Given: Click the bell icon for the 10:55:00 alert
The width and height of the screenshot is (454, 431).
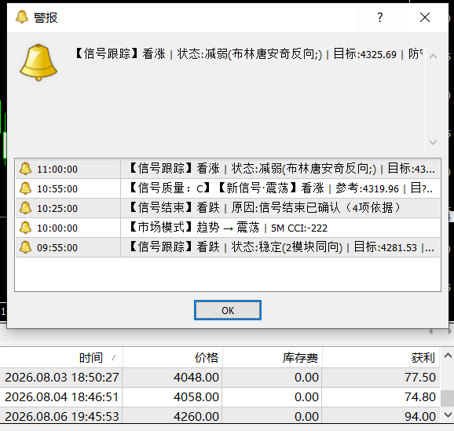Looking at the screenshot, I should pos(25,188).
